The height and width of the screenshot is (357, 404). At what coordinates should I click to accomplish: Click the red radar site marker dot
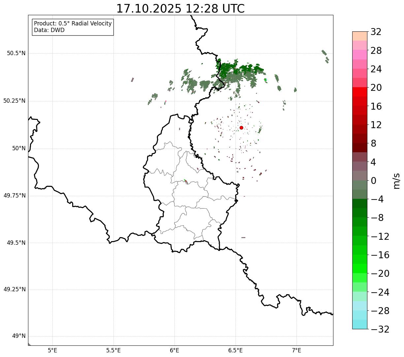tap(241, 127)
